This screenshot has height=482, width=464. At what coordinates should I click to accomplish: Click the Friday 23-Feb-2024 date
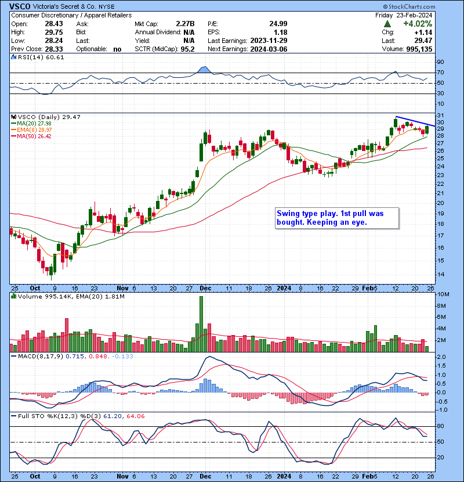click(x=404, y=15)
